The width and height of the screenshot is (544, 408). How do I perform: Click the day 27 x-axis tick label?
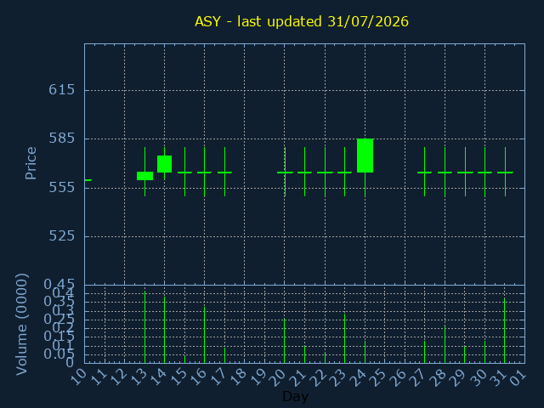click(417, 377)
